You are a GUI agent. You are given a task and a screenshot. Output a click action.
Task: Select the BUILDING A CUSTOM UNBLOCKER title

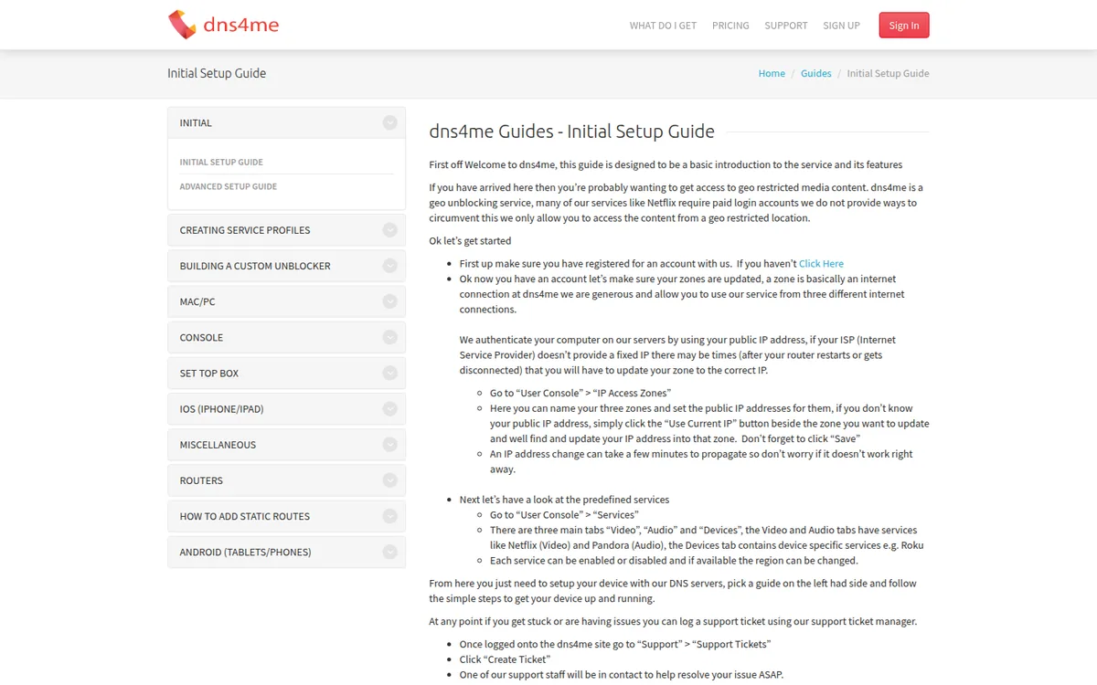255,266
